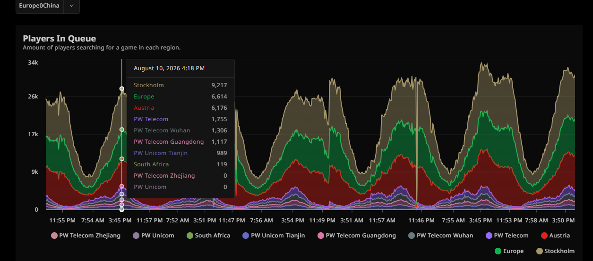Open the Europe0China region dropdown
593x261 pixels.
point(47,6)
